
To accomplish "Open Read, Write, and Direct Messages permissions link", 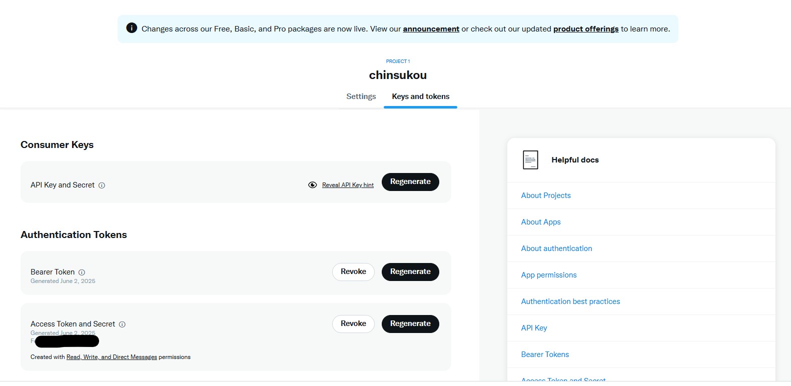I will click(x=112, y=357).
